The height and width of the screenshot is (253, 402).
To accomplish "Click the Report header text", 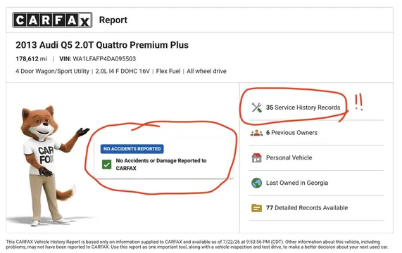I will point(113,20).
